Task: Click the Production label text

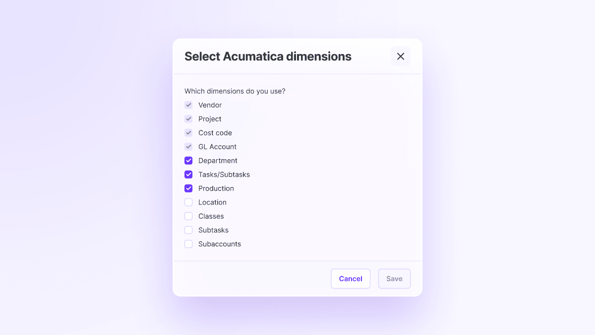Action: click(216, 188)
